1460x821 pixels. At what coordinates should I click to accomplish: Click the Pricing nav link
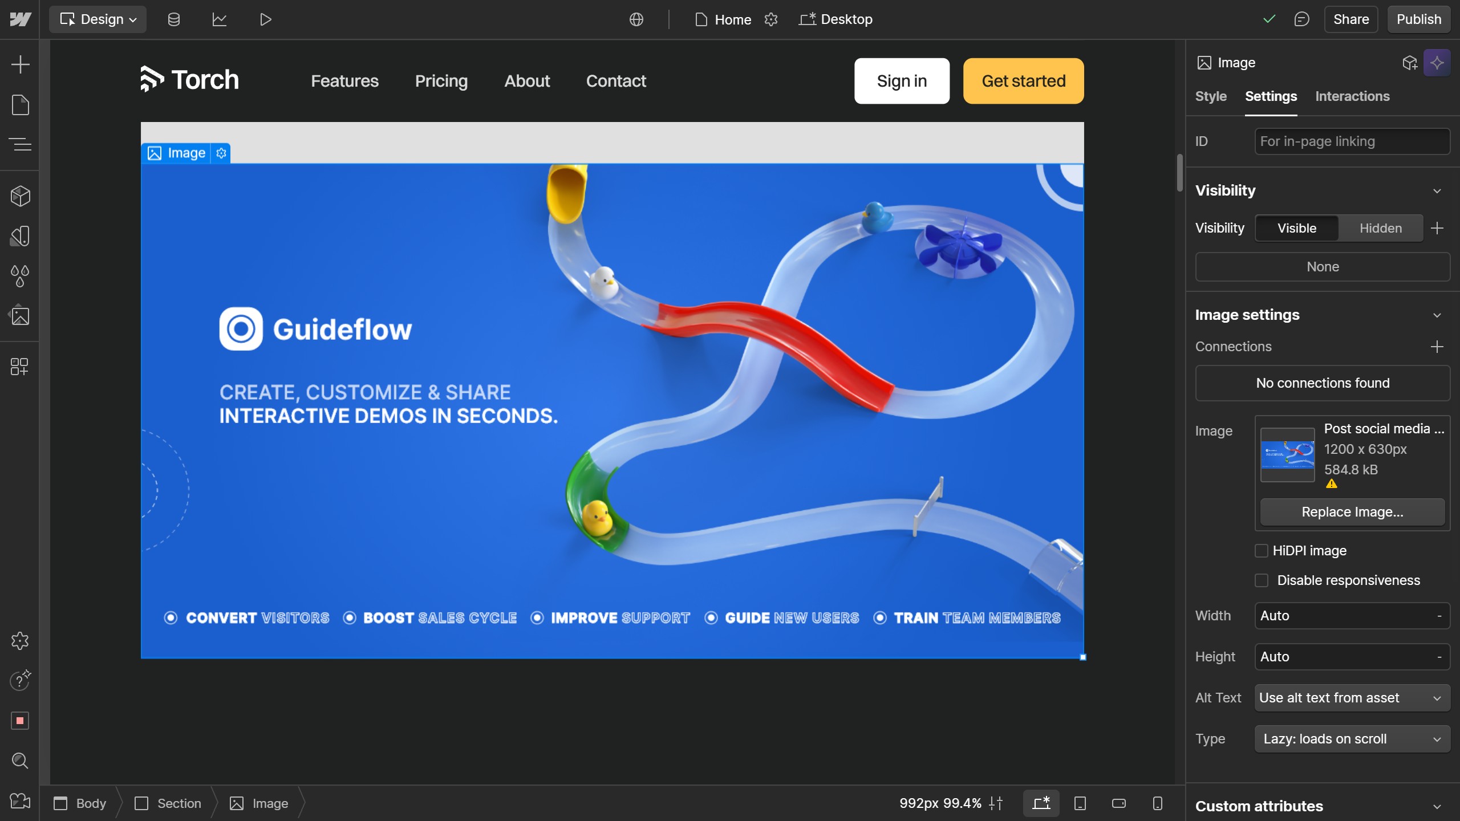coord(441,81)
